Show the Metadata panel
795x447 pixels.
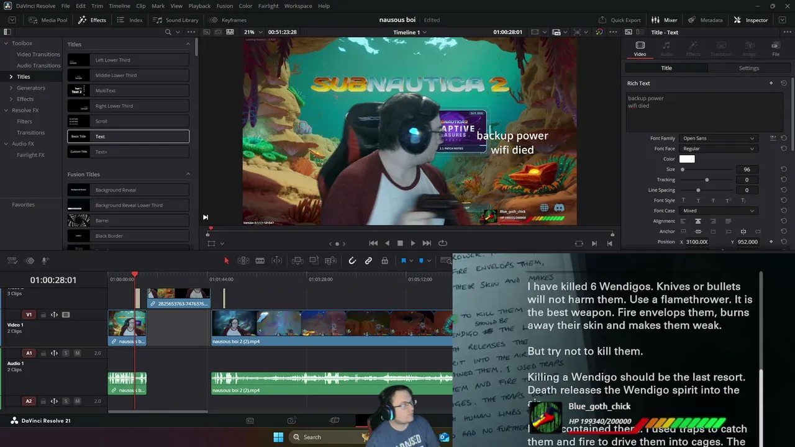(x=706, y=20)
